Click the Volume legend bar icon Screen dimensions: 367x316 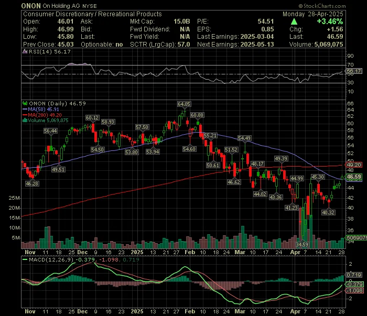25,121
